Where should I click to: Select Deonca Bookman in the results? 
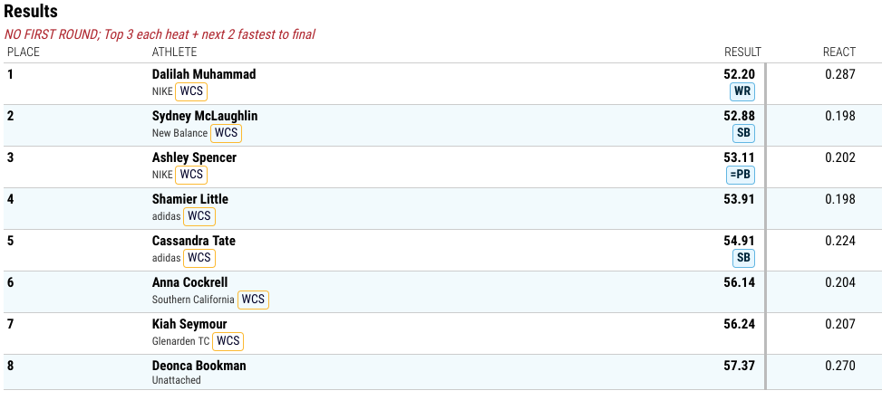click(199, 366)
